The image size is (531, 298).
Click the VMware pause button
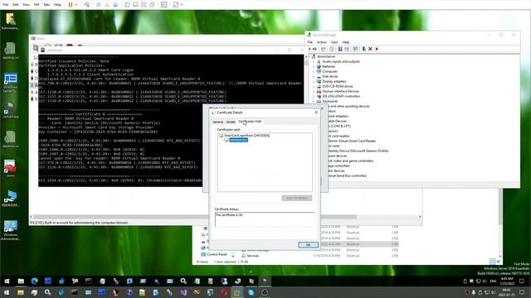[x=71, y=5]
